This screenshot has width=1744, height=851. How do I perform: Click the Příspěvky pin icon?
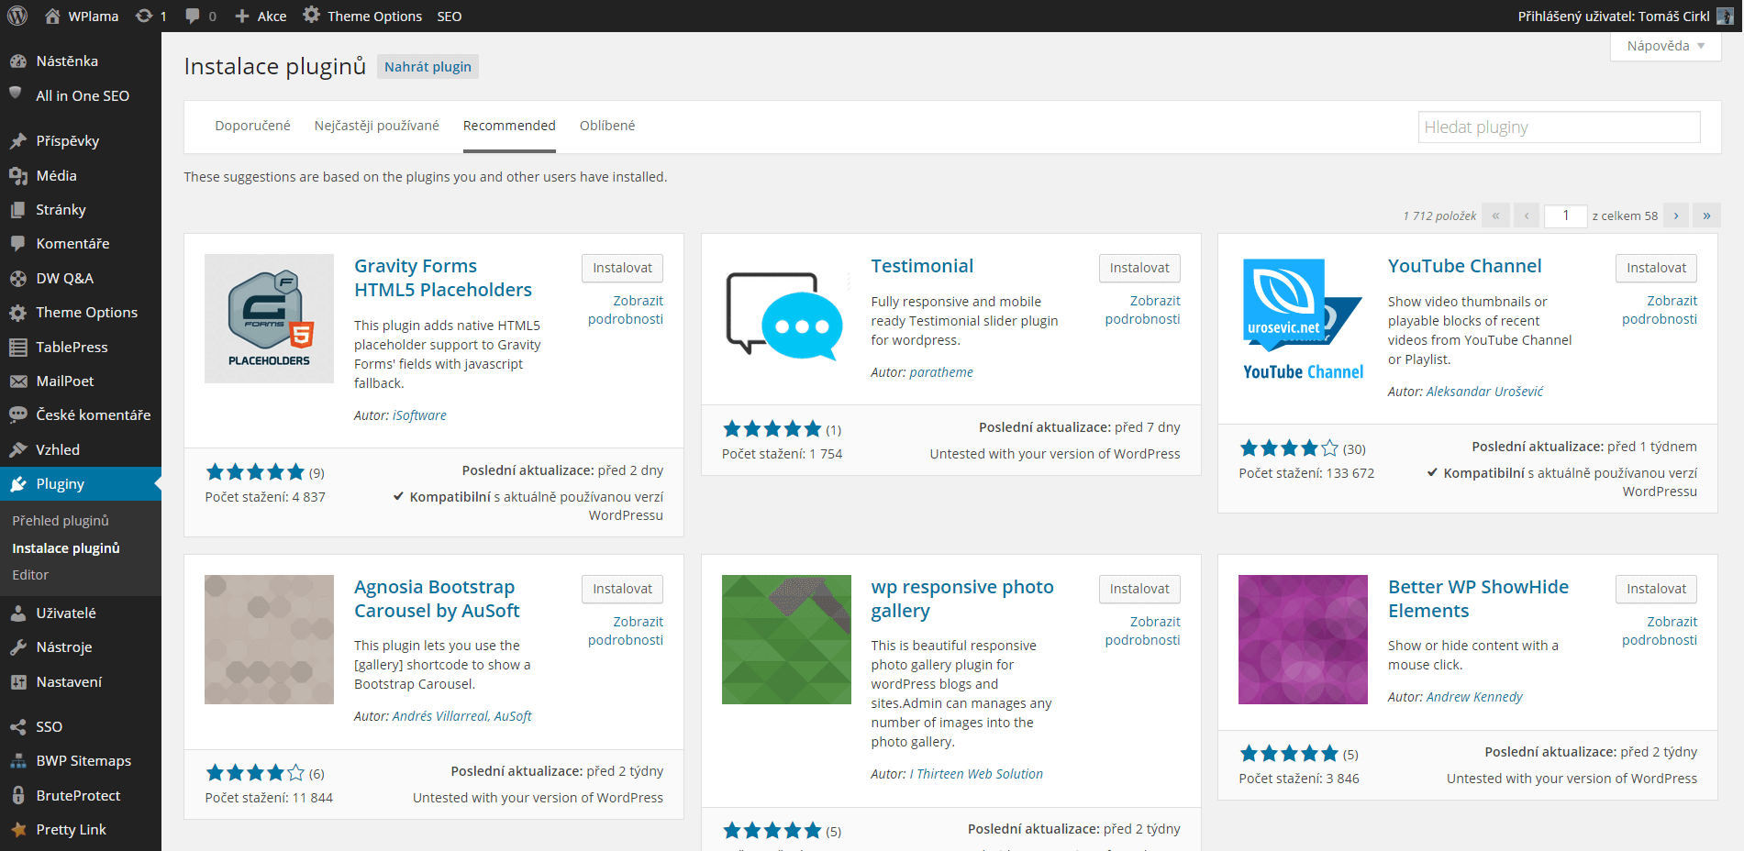point(17,140)
